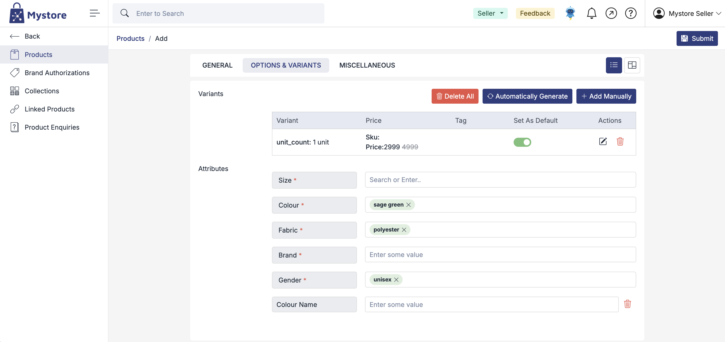Open the MISCELLANEOUS tab
This screenshot has width=725, height=342.
point(367,65)
